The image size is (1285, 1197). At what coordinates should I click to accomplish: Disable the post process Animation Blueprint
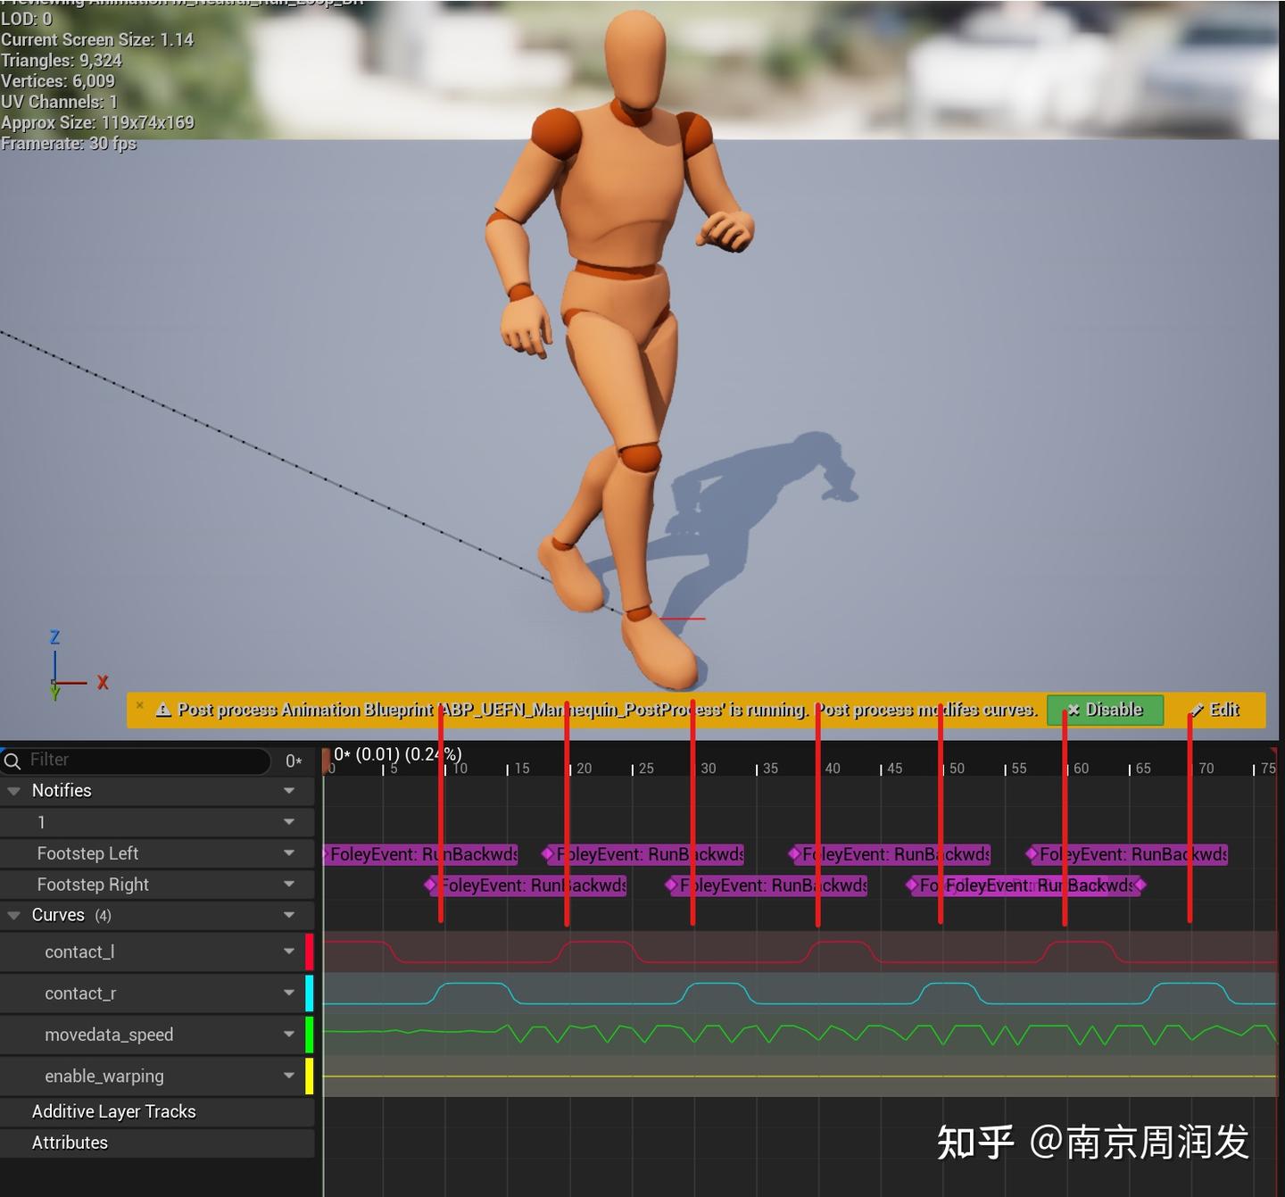[1105, 710]
